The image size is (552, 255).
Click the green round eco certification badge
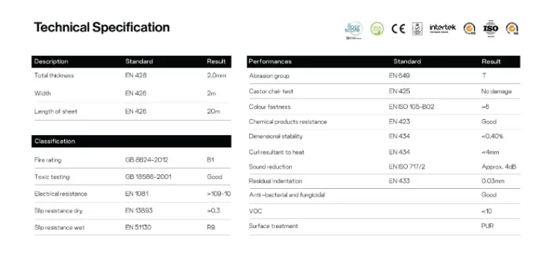click(x=377, y=28)
